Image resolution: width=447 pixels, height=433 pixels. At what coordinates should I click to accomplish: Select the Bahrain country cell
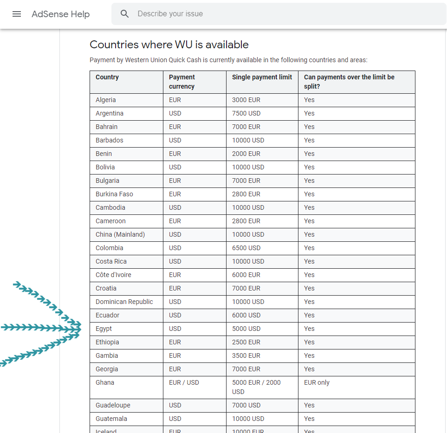click(x=126, y=127)
